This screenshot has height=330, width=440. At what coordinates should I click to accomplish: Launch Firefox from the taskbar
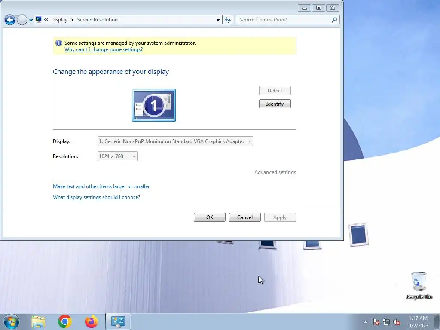92,321
